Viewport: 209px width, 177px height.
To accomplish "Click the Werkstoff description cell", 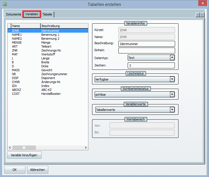I will point(48,54).
